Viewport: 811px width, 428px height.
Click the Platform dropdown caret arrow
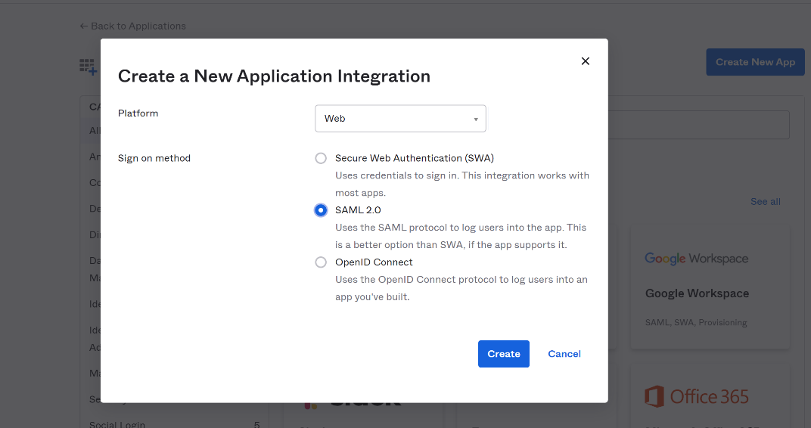(475, 119)
